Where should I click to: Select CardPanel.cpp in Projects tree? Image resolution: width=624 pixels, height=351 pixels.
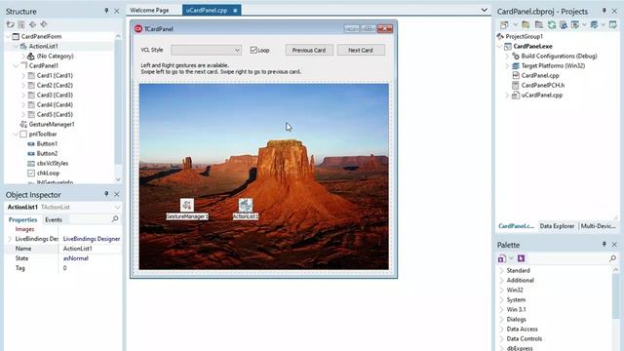[540, 76]
